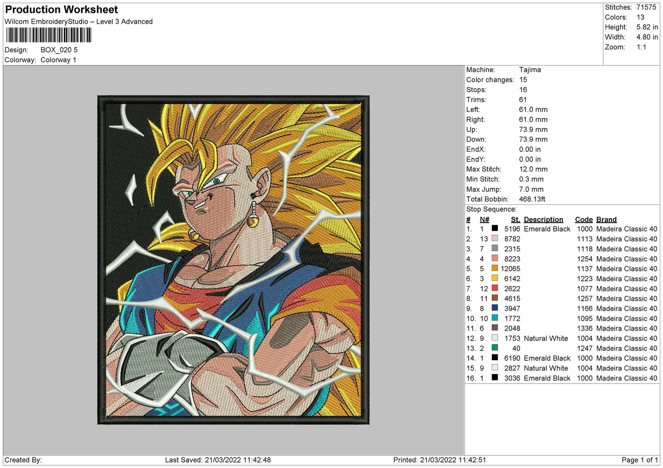Click the yellow swatch in row 6

point(495,278)
